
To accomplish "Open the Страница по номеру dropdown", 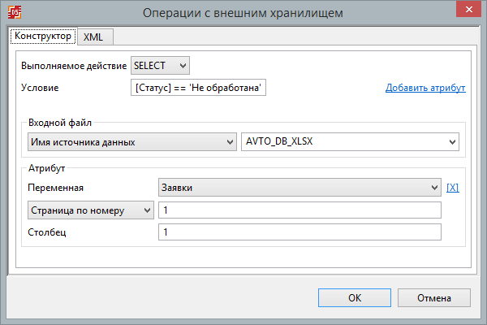I will click(x=91, y=210).
